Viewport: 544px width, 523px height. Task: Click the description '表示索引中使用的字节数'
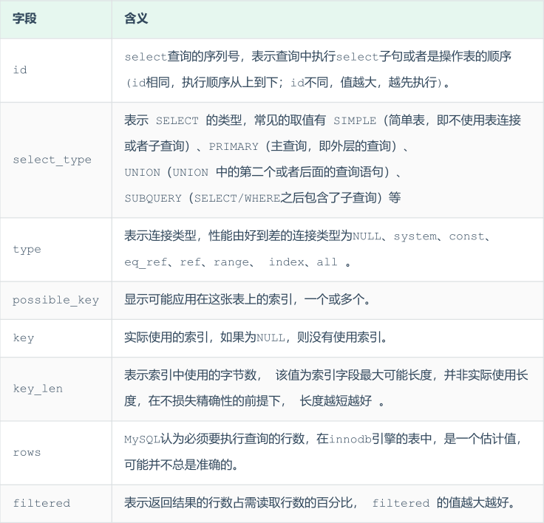(328, 389)
